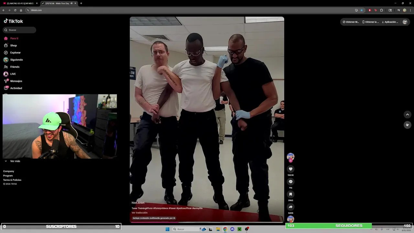This screenshot has height=233, width=414.
Task: Click the streamer webcam overlay
Action: 60,127
